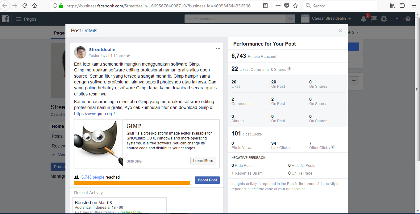Screen dimensions: 420x214
Task: Click Caesar Streetdealin link in Recent Activity
Action: pos(97,212)
